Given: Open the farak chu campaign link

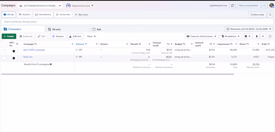Looking at the screenshot, I should [x=28, y=57].
